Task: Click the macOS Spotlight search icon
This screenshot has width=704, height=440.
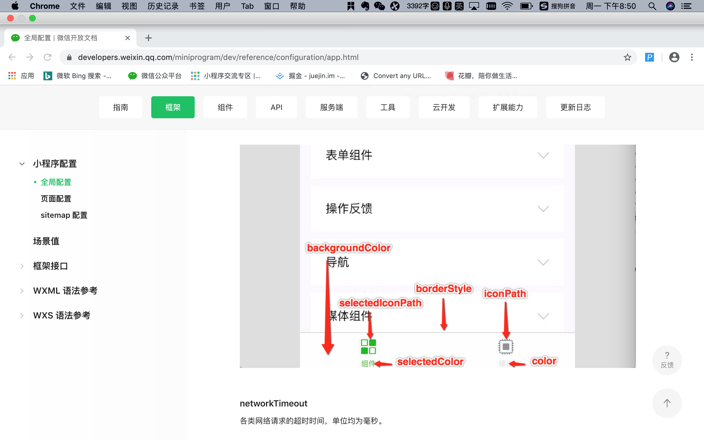Action: pyautogui.click(x=652, y=6)
